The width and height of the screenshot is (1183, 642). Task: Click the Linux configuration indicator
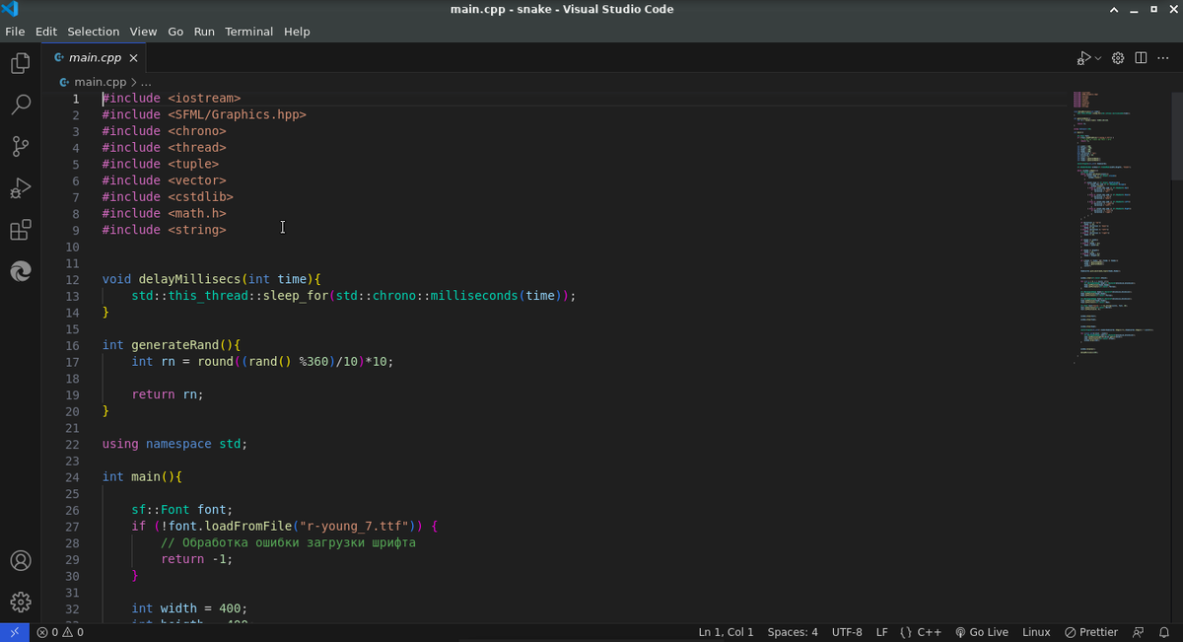[x=1036, y=632]
